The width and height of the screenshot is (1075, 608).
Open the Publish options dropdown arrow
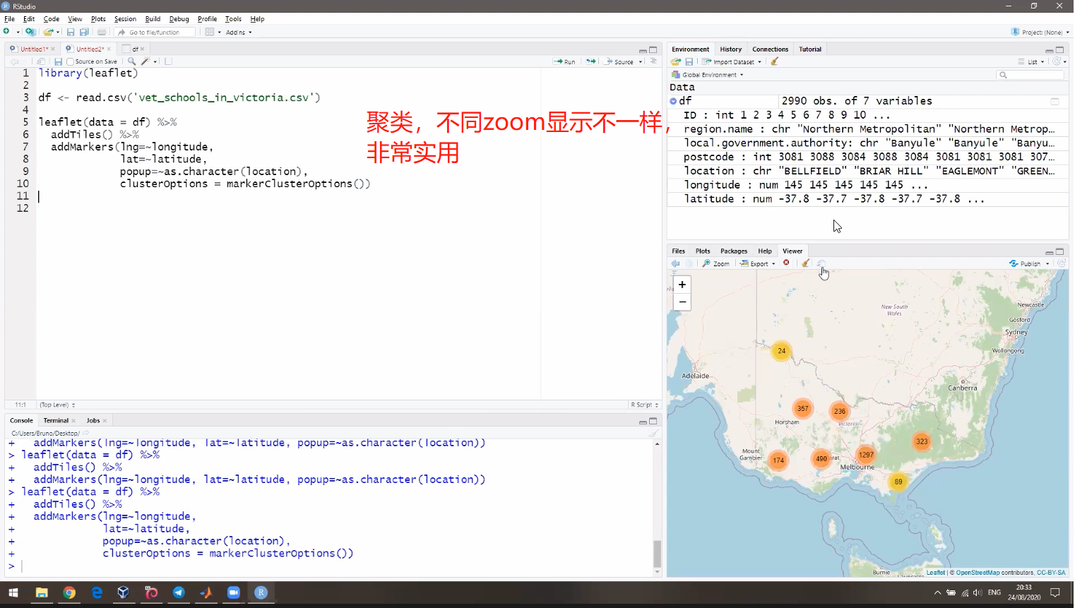(1047, 263)
